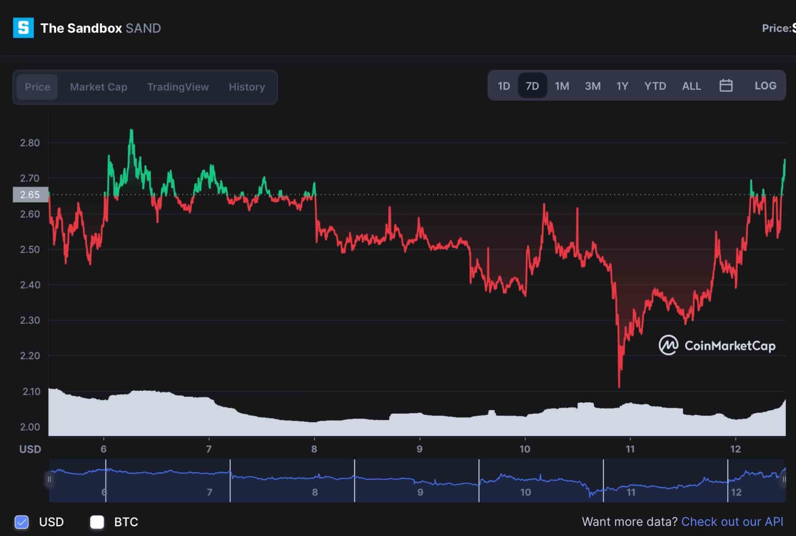Choose the 1M time range
The image size is (796, 536).
(x=562, y=86)
